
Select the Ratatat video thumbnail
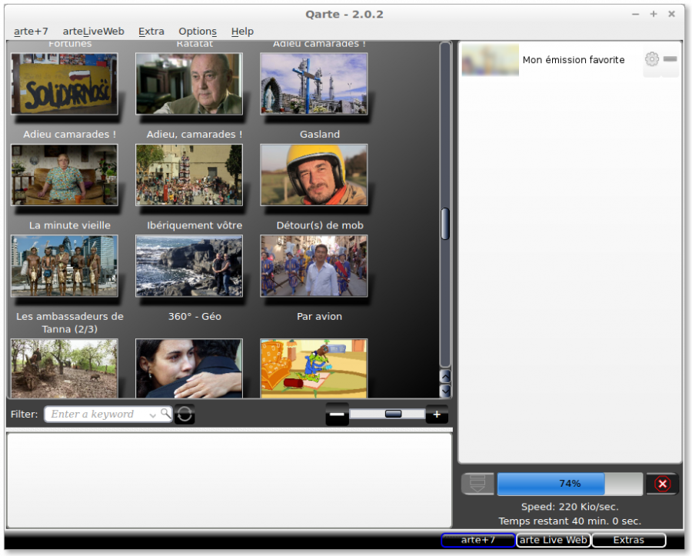click(x=189, y=84)
